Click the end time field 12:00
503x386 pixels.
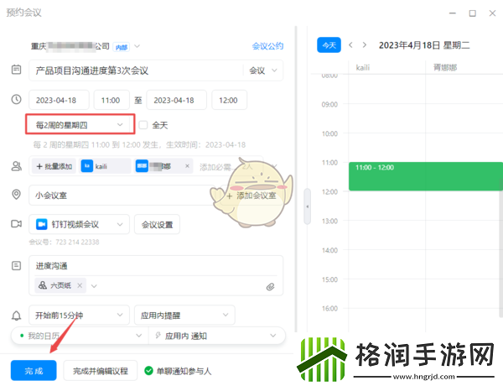(x=229, y=100)
